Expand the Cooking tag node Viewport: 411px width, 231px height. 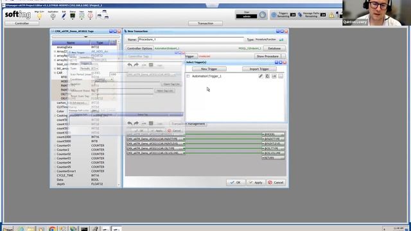click(55, 116)
